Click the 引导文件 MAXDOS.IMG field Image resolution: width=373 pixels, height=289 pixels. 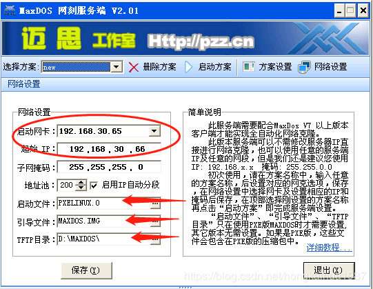point(103,221)
